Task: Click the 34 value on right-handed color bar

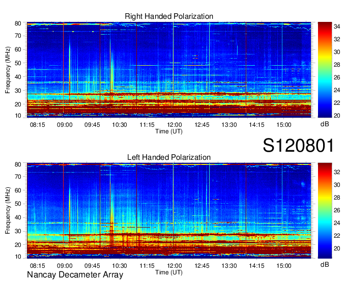Action: [x=337, y=26]
